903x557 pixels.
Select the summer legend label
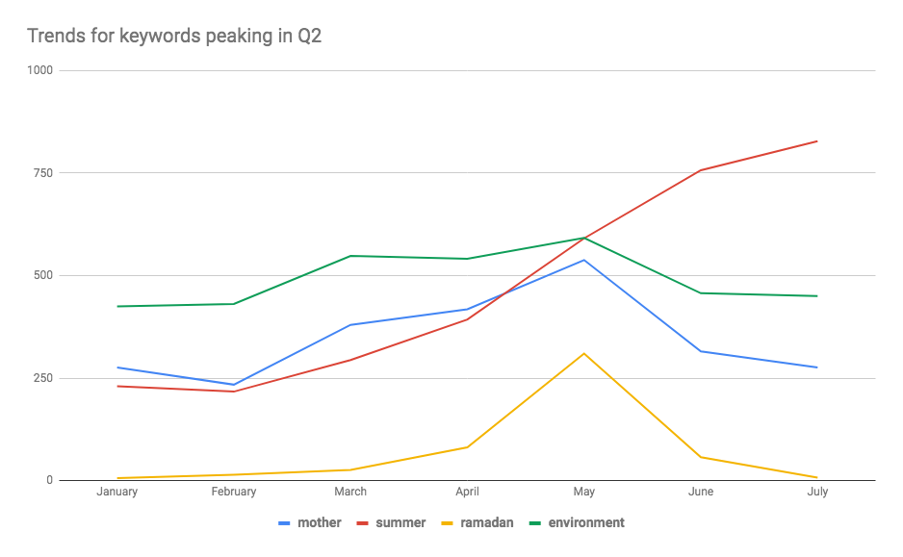[x=400, y=523]
